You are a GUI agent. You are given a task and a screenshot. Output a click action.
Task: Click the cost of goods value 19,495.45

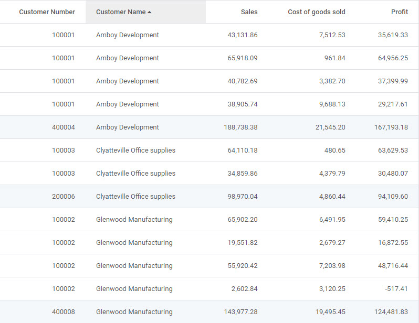click(x=330, y=311)
